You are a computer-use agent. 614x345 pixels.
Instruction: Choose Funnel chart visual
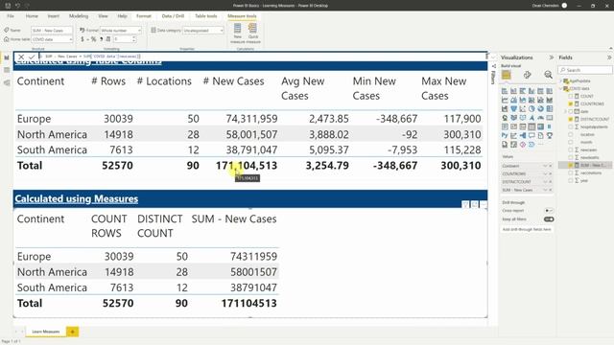coord(513,108)
